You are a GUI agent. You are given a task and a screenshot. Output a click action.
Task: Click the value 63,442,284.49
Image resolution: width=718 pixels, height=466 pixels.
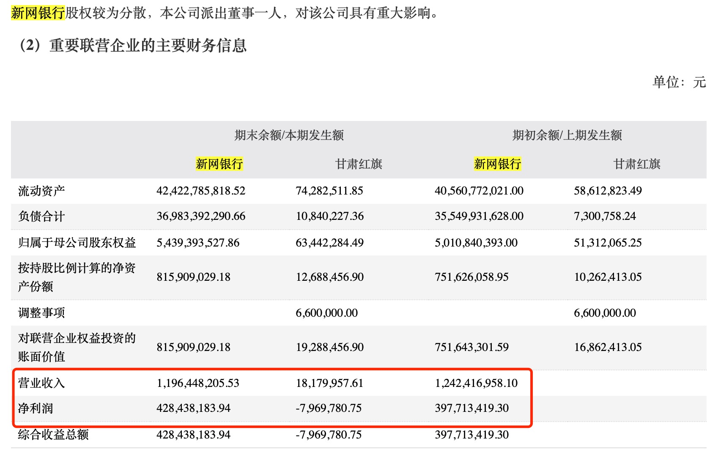(x=329, y=243)
